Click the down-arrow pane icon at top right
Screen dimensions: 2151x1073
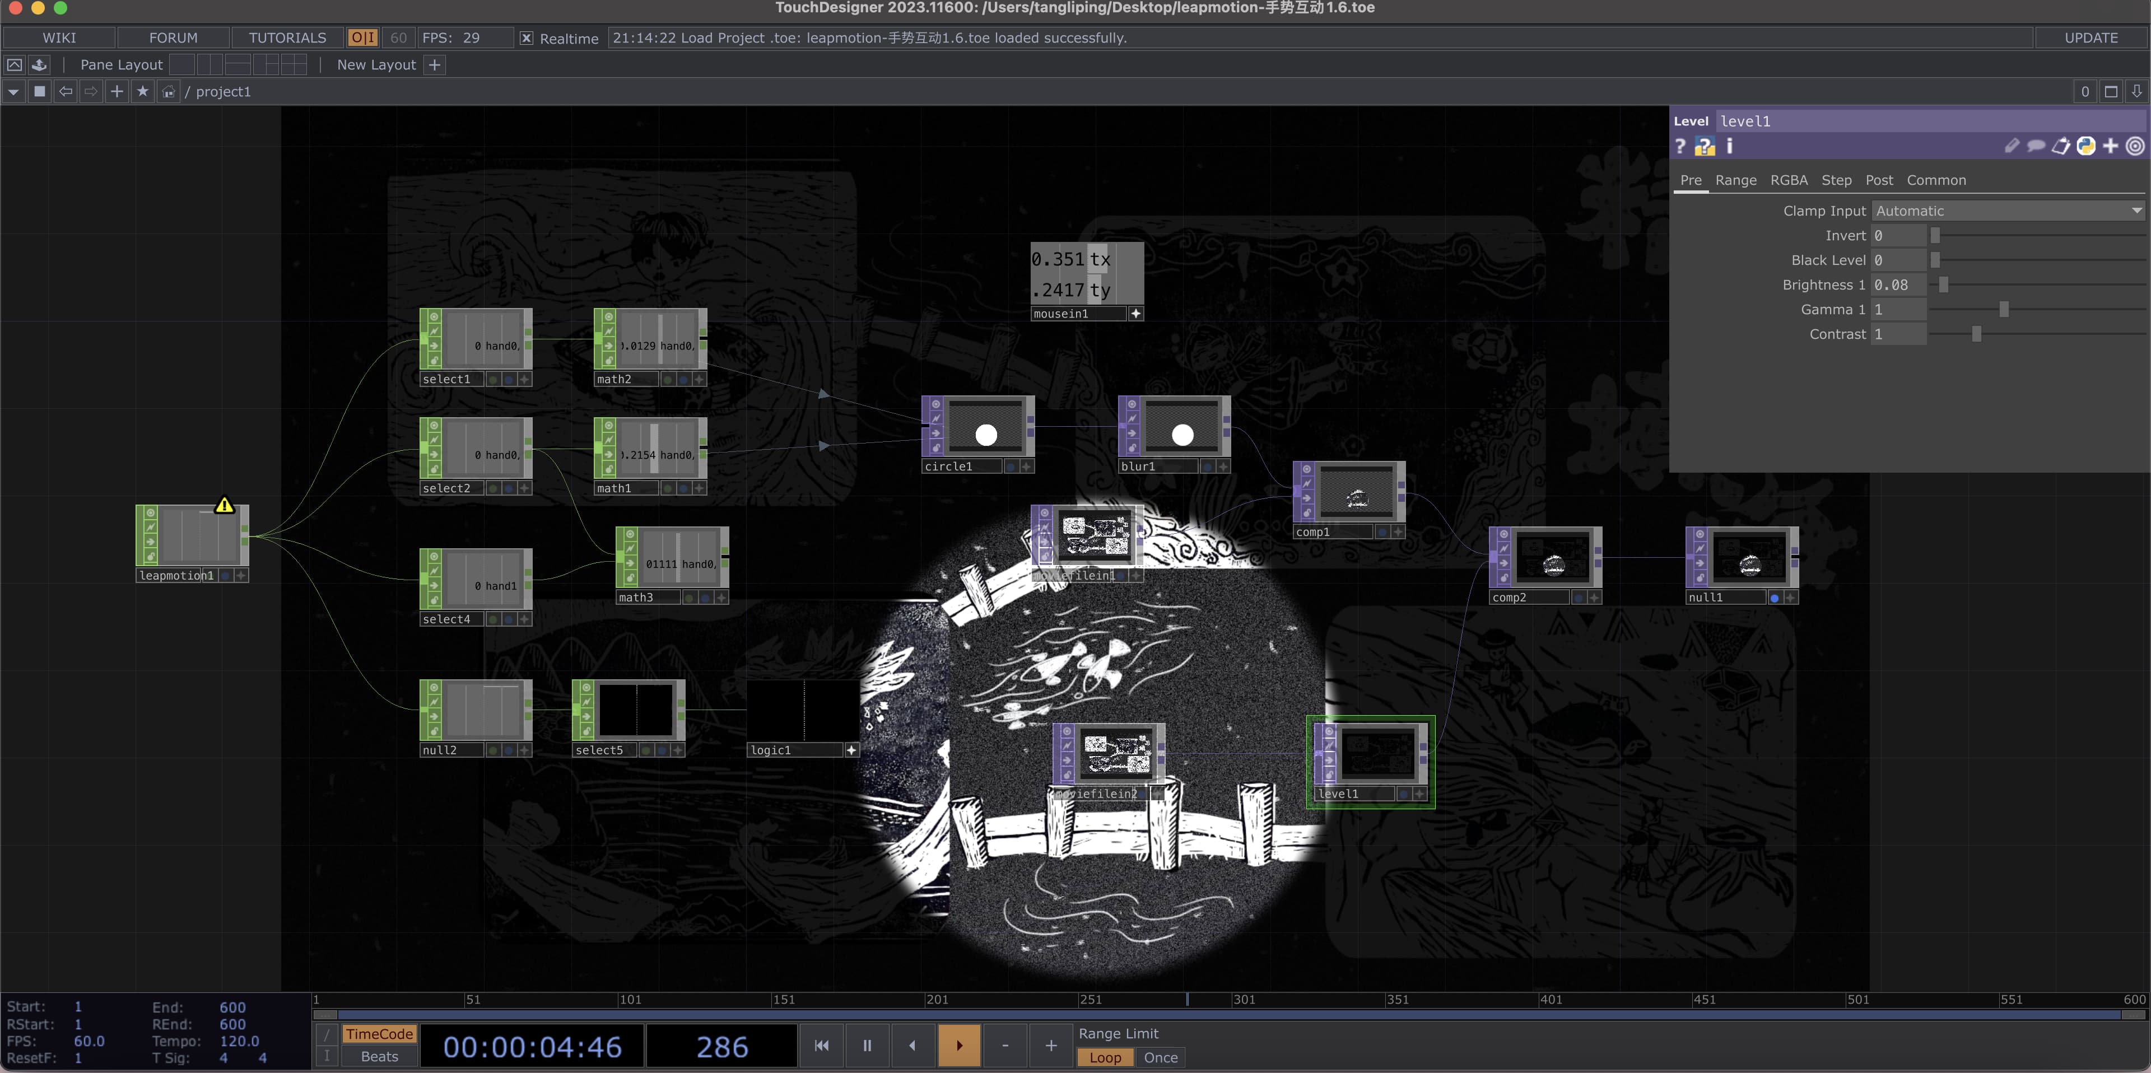coord(2137,92)
